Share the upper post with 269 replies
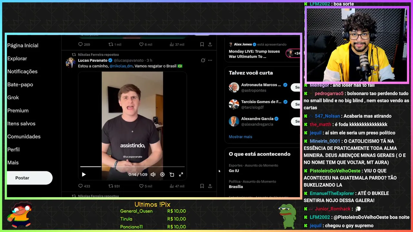The width and height of the screenshot is (413, 232). coord(210,44)
